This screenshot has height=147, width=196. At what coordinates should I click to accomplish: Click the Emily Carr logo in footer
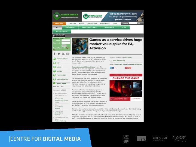[x=160, y=138]
